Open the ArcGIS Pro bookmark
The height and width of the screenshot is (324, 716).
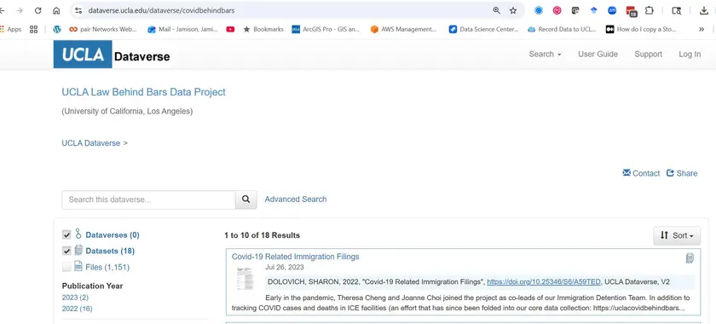click(326, 29)
